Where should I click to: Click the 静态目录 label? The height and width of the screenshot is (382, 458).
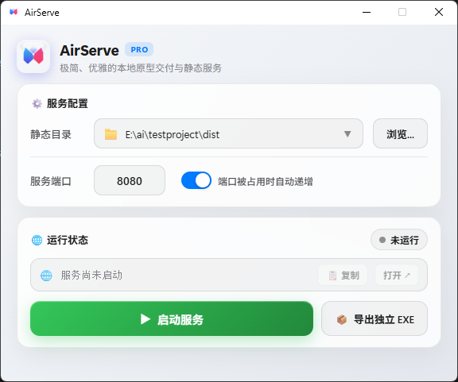click(51, 134)
